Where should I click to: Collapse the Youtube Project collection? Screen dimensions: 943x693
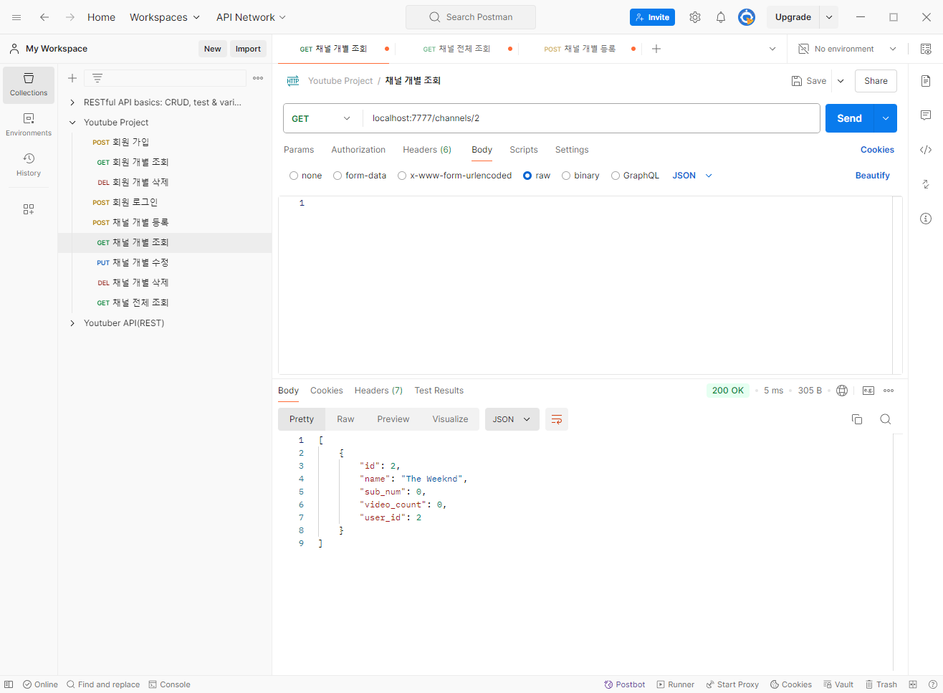(72, 123)
